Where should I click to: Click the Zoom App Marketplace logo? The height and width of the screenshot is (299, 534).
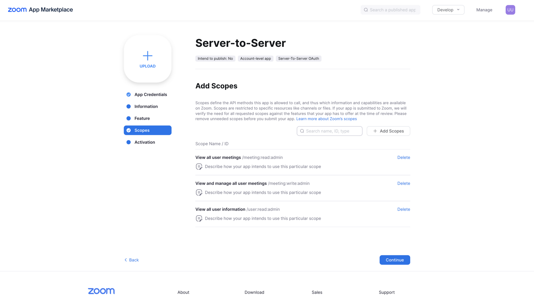click(40, 10)
